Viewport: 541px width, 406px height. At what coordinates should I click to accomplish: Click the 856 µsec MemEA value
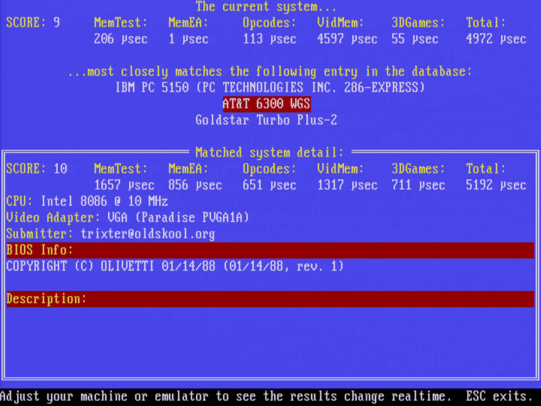point(195,185)
